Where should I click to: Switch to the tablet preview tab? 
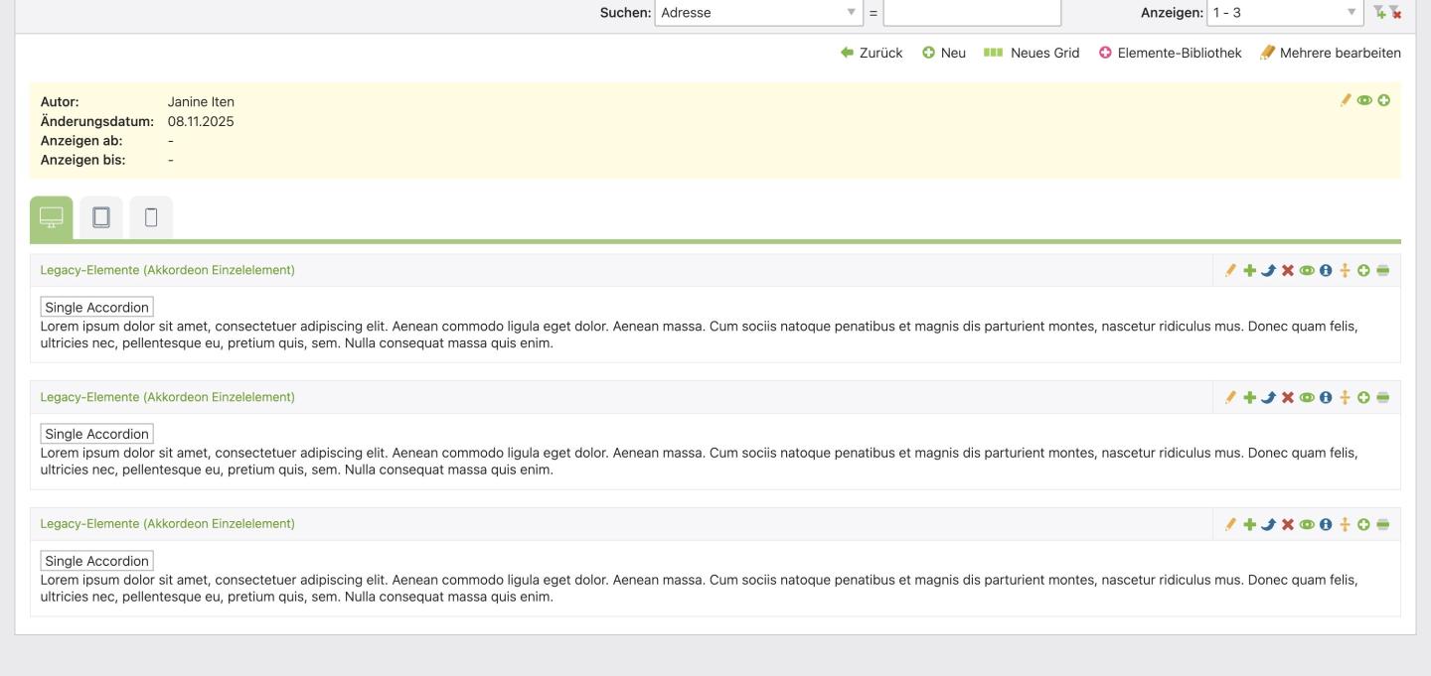pyautogui.click(x=101, y=217)
